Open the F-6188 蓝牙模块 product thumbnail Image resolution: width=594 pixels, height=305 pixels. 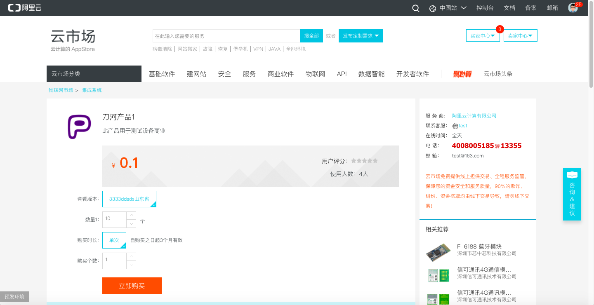click(438, 253)
